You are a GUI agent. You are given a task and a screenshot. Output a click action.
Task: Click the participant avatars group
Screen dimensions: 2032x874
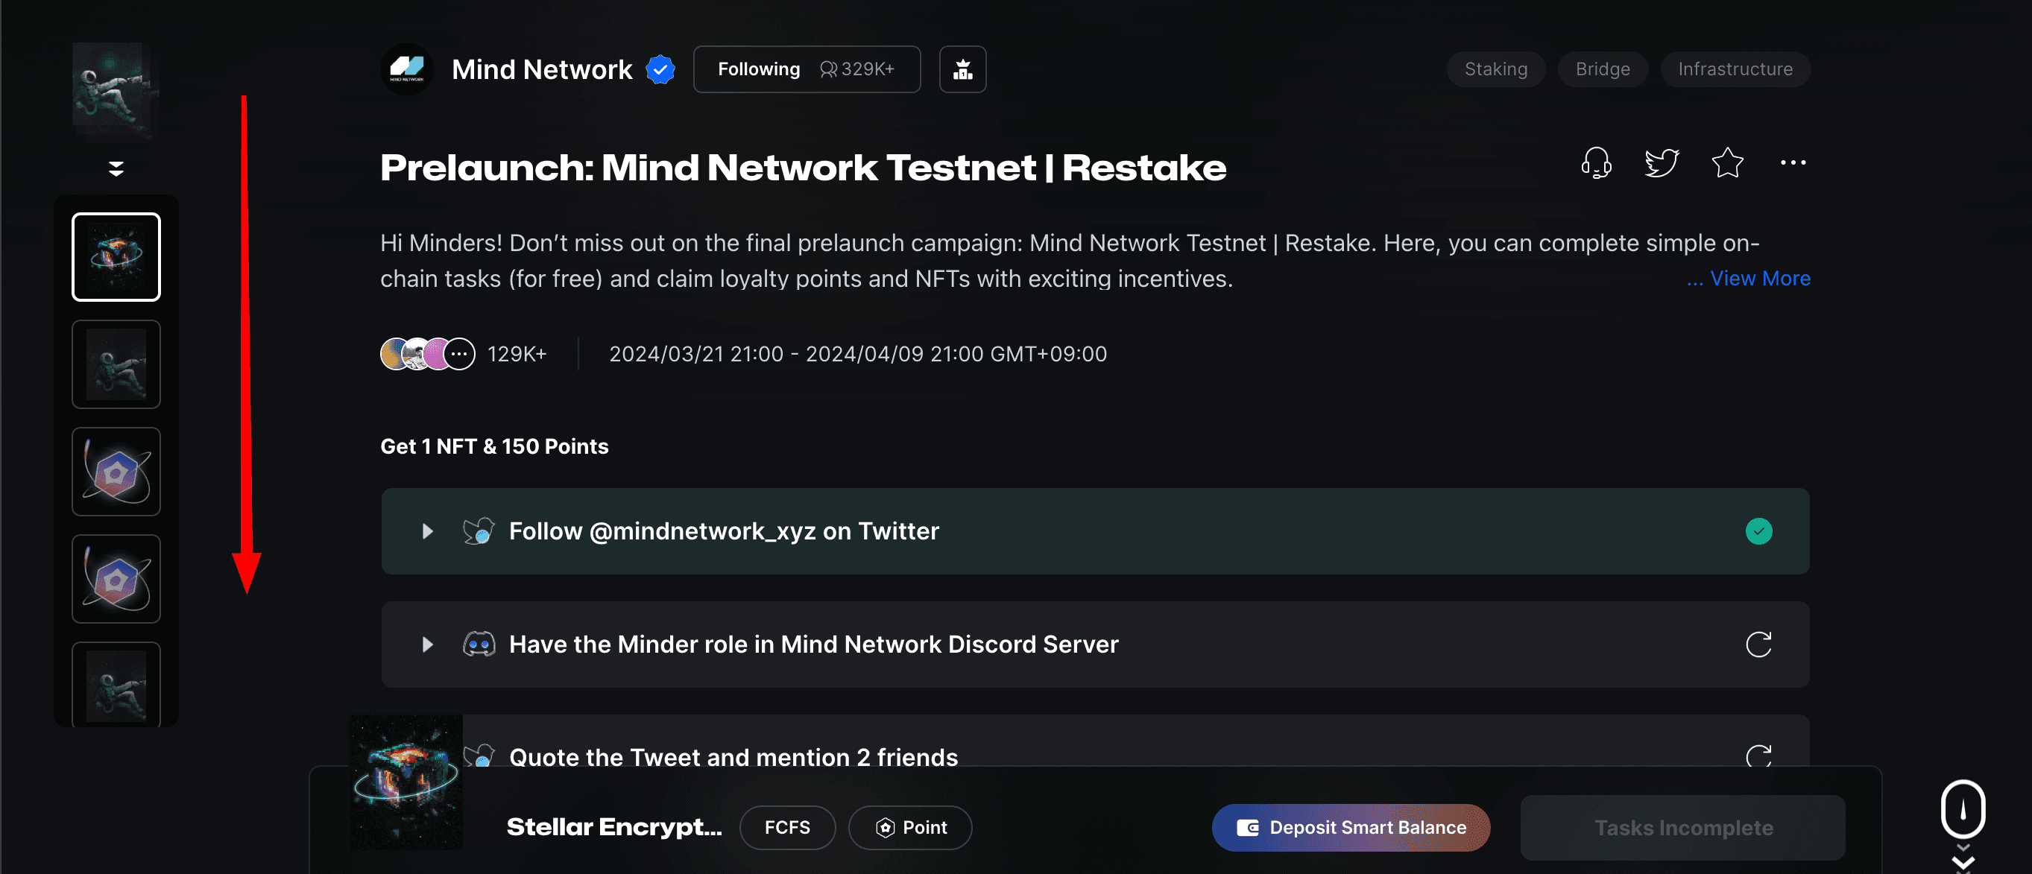click(428, 354)
